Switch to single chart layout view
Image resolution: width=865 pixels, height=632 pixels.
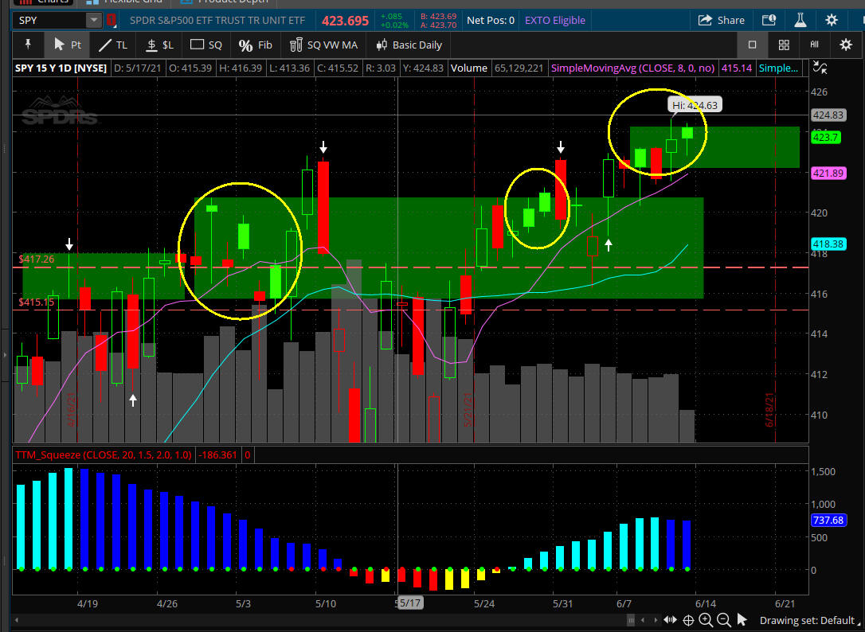coord(752,45)
